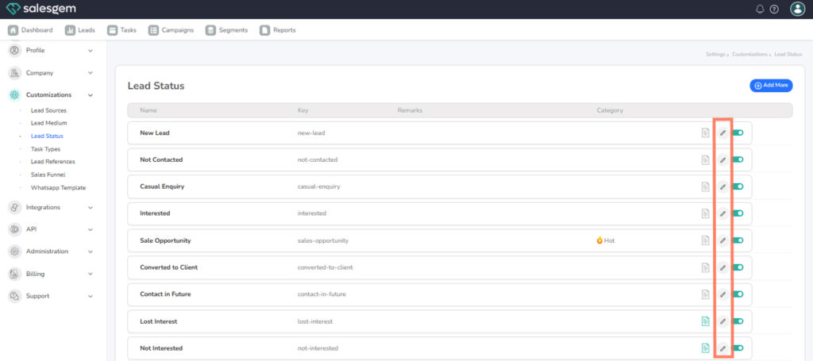
Task: Disable the Interested status switch
Action: pos(738,213)
